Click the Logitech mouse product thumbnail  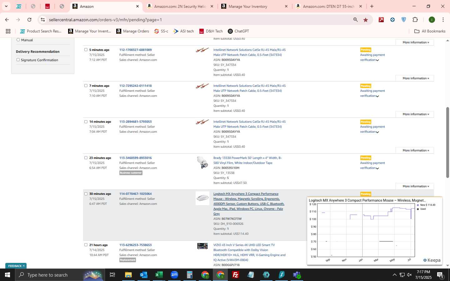click(x=202, y=198)
